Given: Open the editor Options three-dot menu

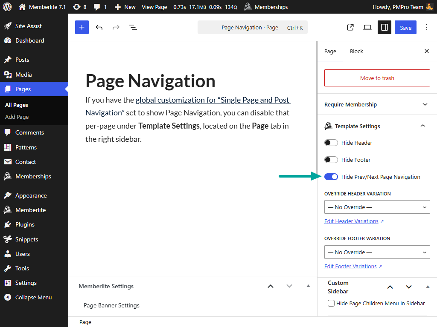Looking at the screenshot, I should coord(427,27).
